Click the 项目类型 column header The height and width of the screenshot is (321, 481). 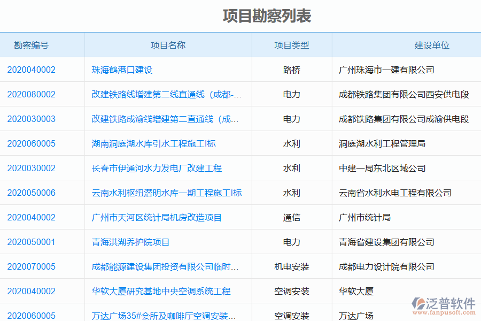[x=292, y=45]
